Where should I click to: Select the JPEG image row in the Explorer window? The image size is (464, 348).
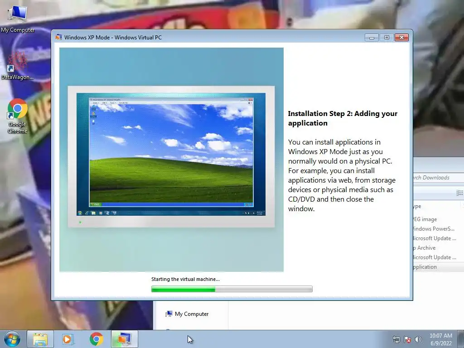pos(439,219)
